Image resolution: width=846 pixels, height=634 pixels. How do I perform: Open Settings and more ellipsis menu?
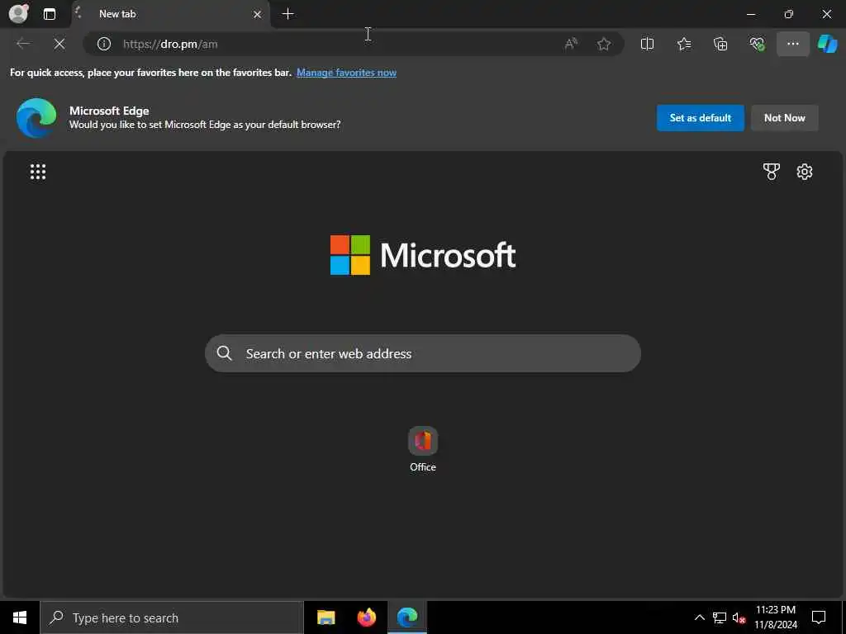pos(792,44)
